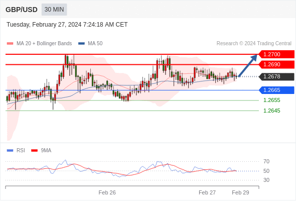This screenshot has width=296, height=201.
Task: Toggle the MA 20 + Bollinger Bands legend label
Action: (x=44, y=44)
